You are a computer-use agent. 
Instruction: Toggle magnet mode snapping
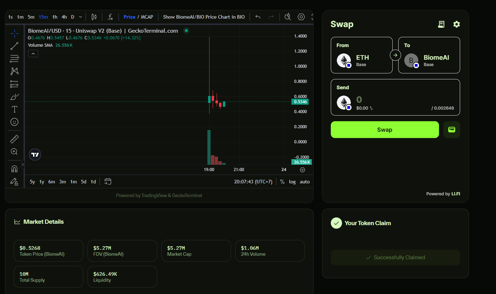14,168
